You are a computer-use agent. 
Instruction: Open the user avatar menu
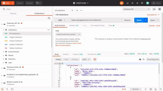[147, 3]
